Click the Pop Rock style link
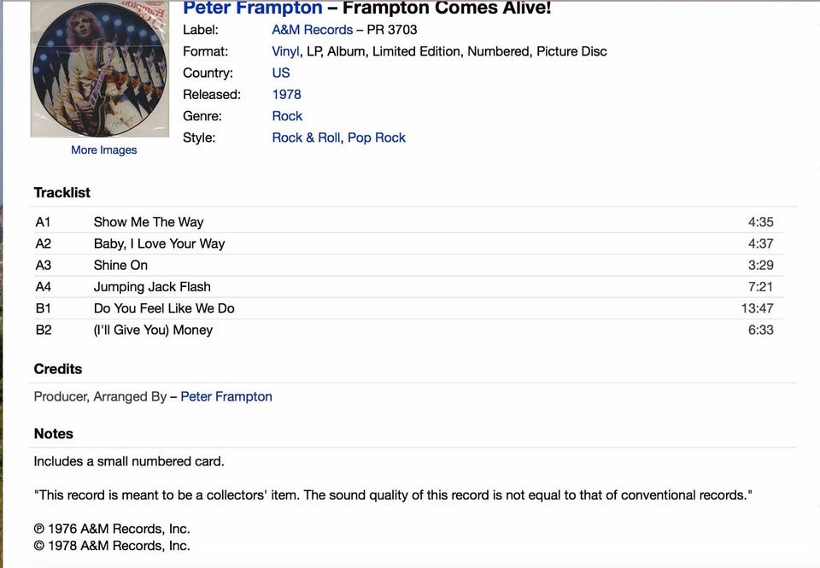This screenshot has height=568, width=820. [x=377, y=138]
